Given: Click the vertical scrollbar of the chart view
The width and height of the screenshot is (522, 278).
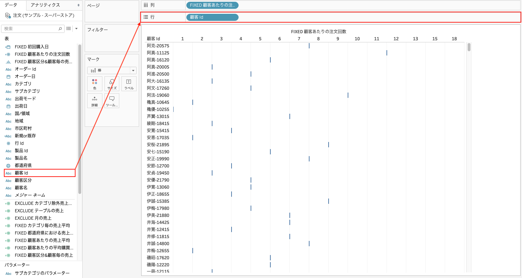Looking at the screenshot, I should pyautogui.click(x=469, y=47).
